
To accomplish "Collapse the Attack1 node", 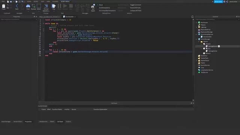I will [x=201, y=44].
